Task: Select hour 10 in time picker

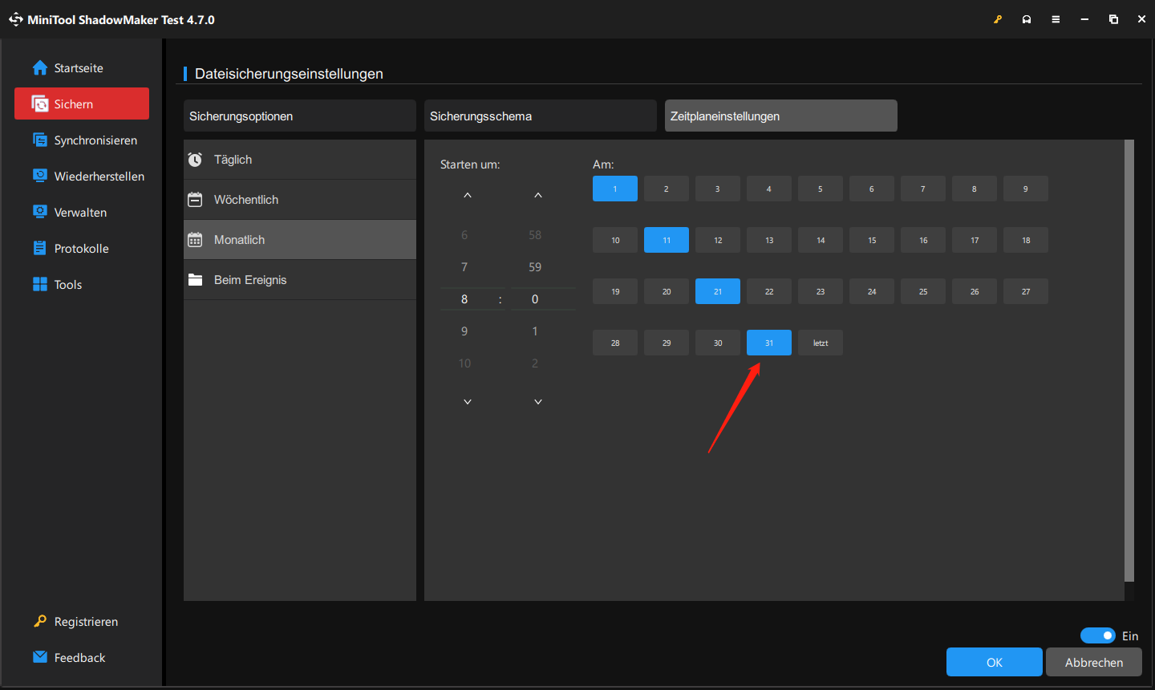Action: point(464,363)
